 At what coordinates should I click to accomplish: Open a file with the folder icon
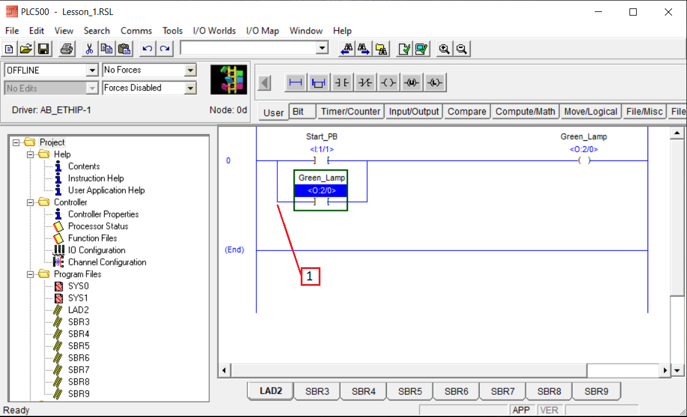click(x=26, y=49)
